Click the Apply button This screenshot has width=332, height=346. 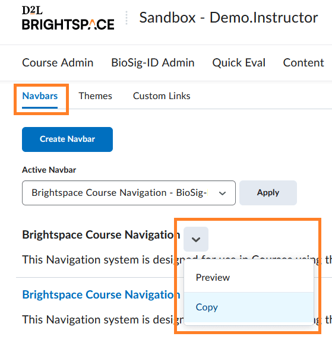[x=268, y=193]
